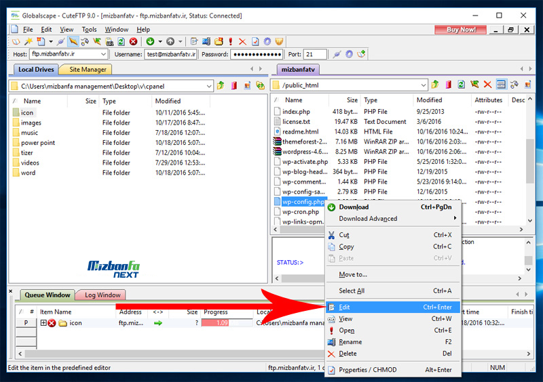Click inside the Username input field
Screen dimensions: 543x382
click(x=170, y=54)
